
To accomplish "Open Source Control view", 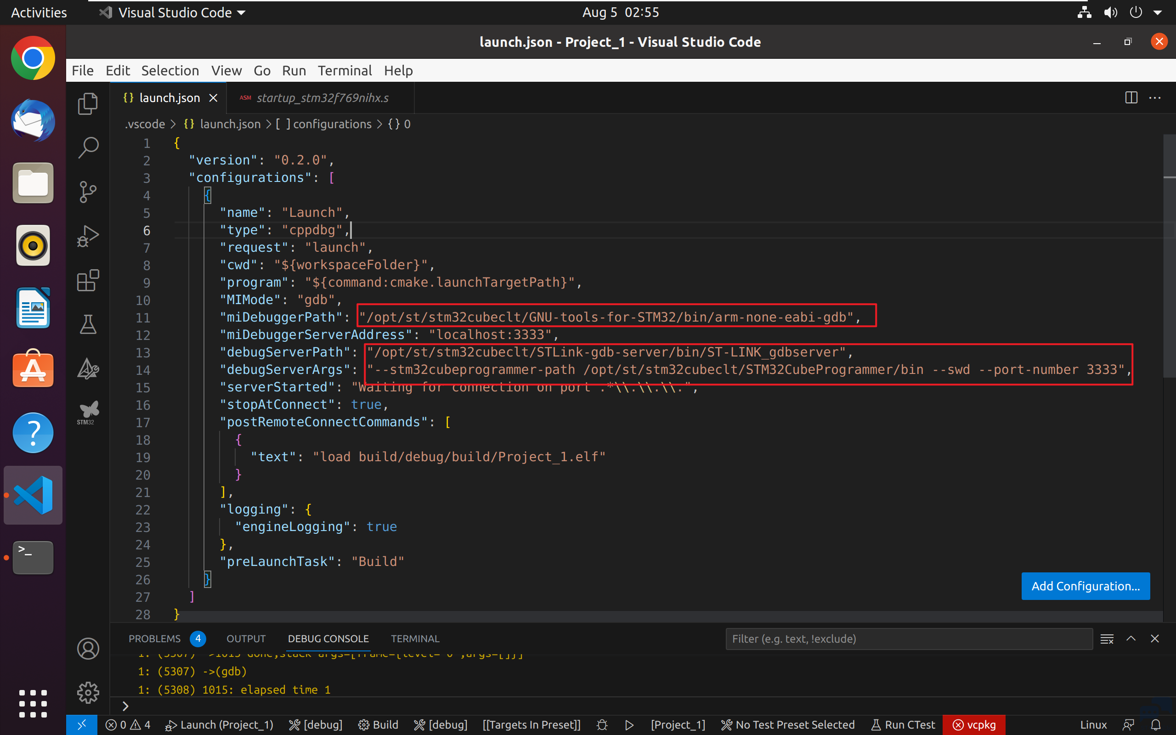I will [x=88, y=192].
